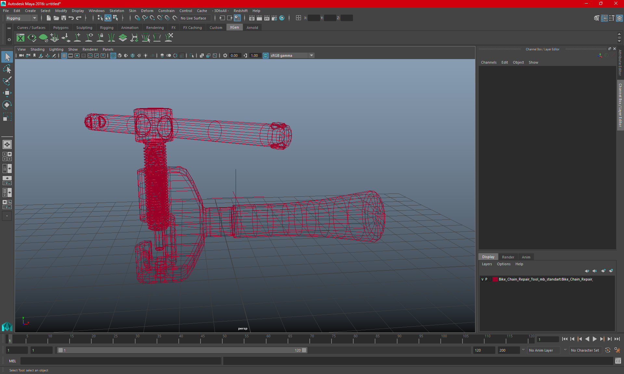Viewport: 624px width, 374px height.
Task: Open the Render layer tab
Action: [x=508, y=257]
